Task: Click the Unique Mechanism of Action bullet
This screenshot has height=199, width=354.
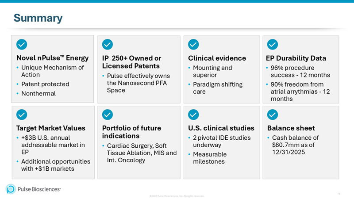Action: [x=52, y=71]
